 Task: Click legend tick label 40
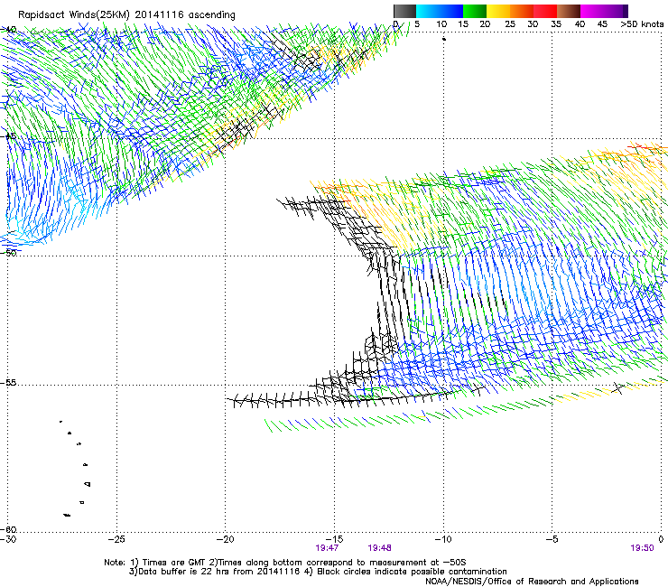[x=580, y=24]
